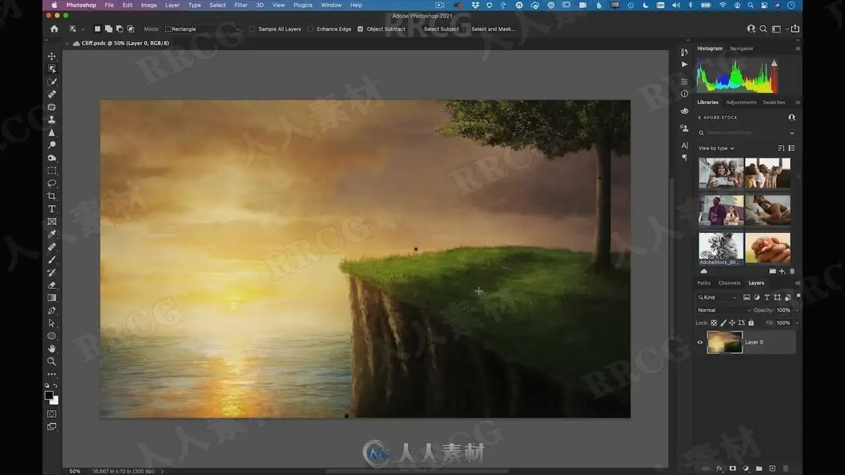This screenshot has width=845, height=475.
Task: Go back from Adobe Stock library
Action: coord(700,117)
